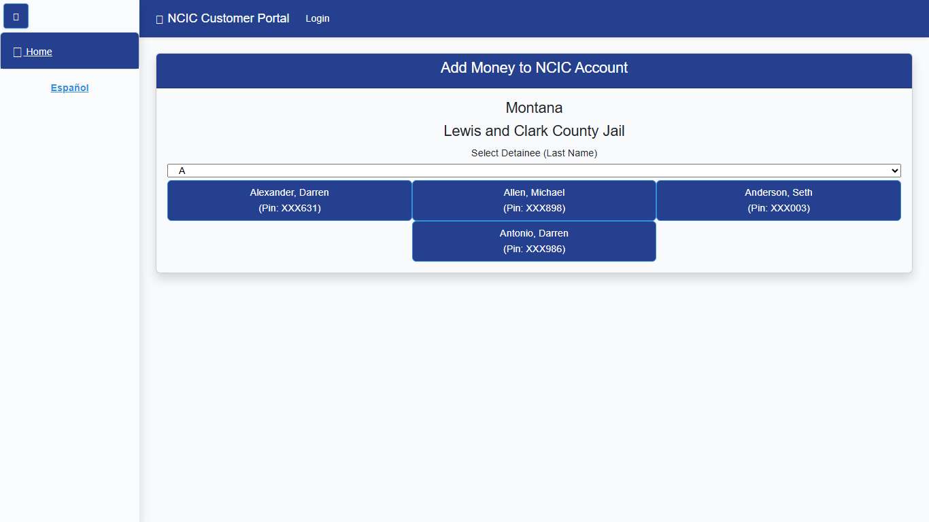Click the Montana heading
The width and height of the screenshot is (929, 522).
[x=534, y=107]
